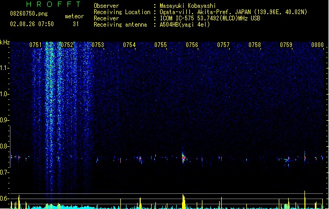Click the A504HB(yagi 4el) antenna text
The height and width of the screenshot is (209, 329).
185,25
